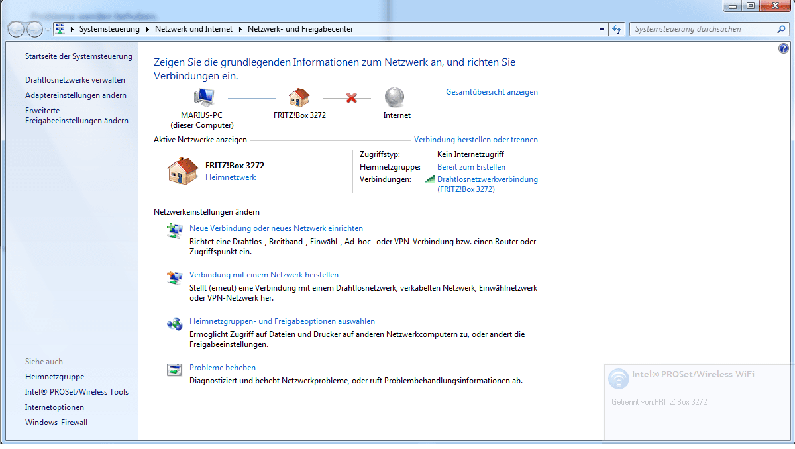Click the icon beside Verbindung mit einem Netzwerk herstellen
The height and width of the screenshot is (449, 795).
(174, 277)
